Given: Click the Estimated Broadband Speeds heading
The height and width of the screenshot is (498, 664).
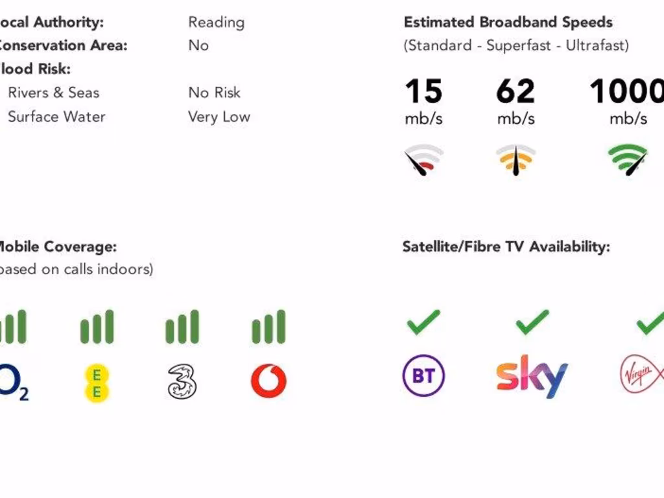Looking at the screenshot, I should point(508,22).
